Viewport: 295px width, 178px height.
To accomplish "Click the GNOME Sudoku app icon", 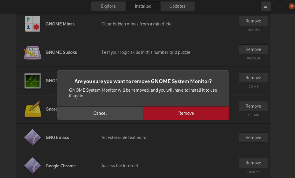I will pos(33,53).
